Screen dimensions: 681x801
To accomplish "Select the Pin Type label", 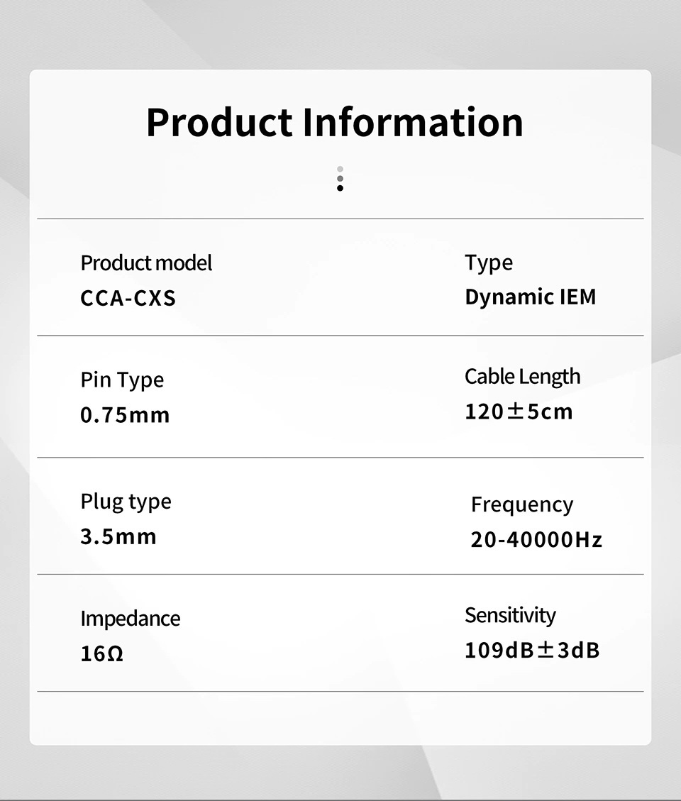I will click(x=122, y=380).
